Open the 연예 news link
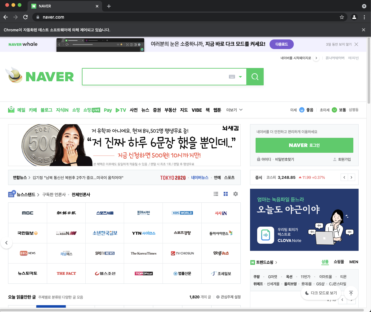Image resolution: width=371 pixels, height=312 pixels. coord(217,178)
